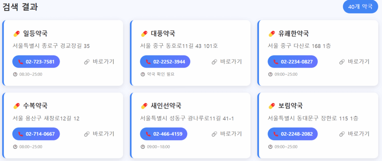Call 새인선약국 at 02-466-4159
This screenshot has height=161, width=382.
pos(164,134)
